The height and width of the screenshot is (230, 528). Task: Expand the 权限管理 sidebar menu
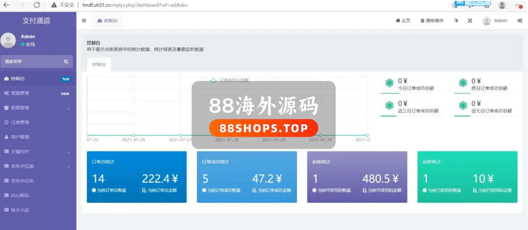[38, 108]
